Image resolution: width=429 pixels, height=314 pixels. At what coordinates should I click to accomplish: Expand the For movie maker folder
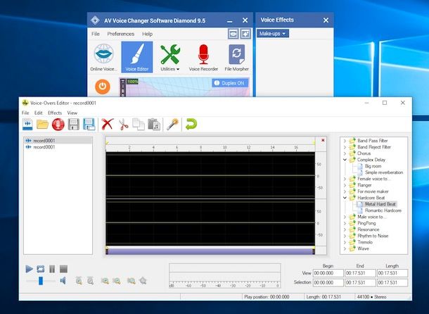pyautogui.click(x=345, y=191)
